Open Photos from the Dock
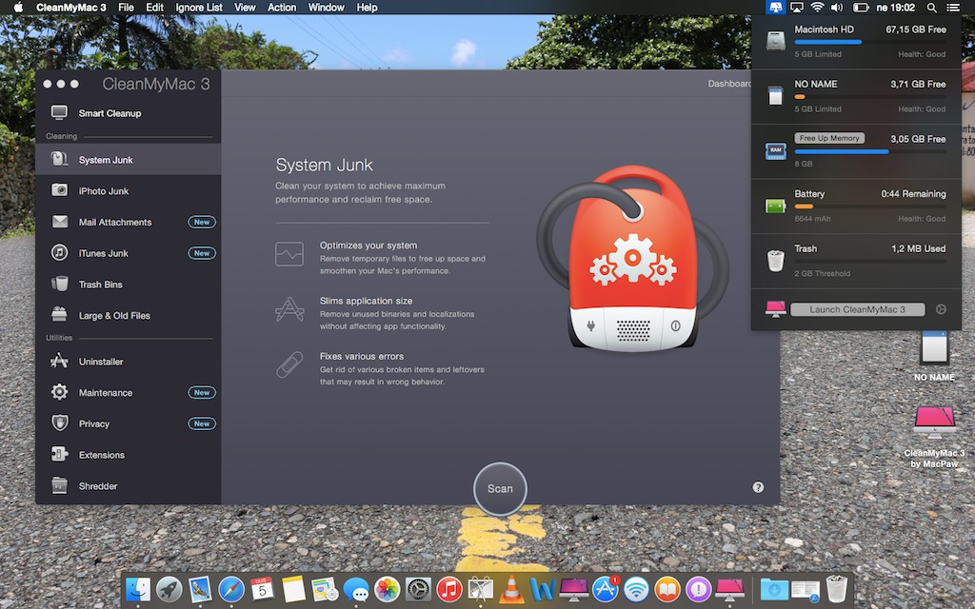 [x=387, y=588]
